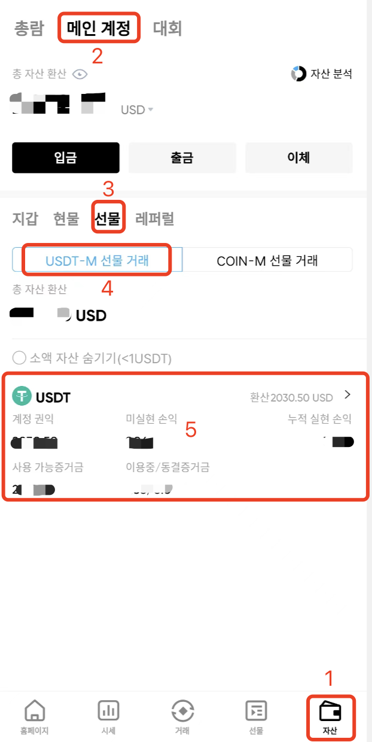Open the 자산 wallet icon
The width and height of the screenshot is (372, 742).
[330, 711]
